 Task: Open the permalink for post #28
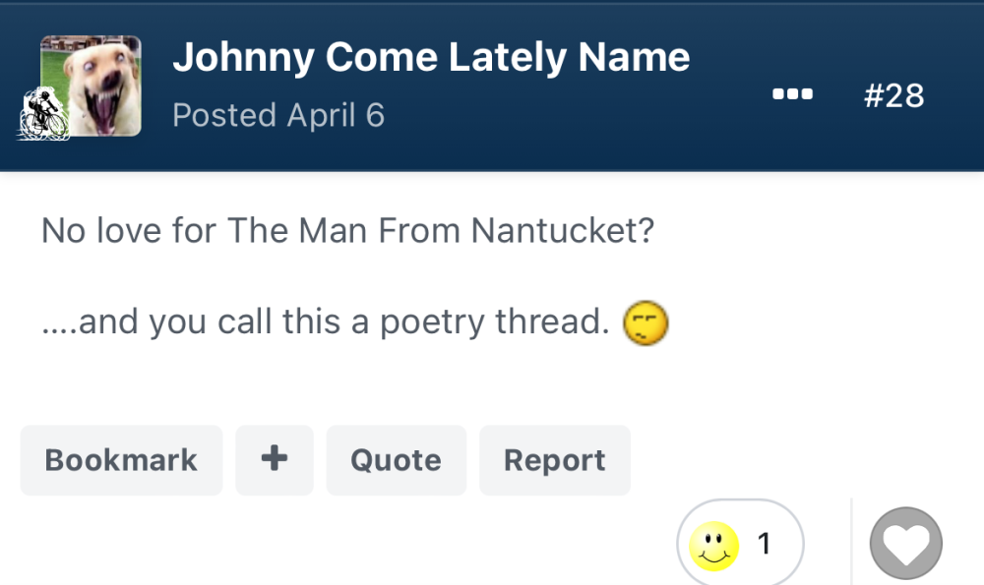(893, 96)
